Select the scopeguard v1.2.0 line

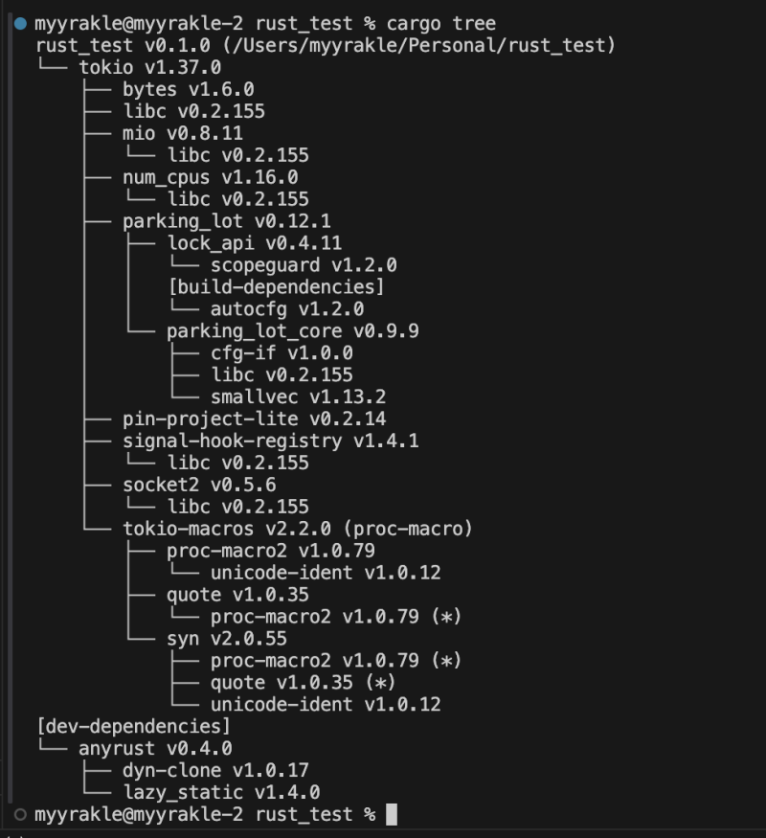pyautogui.click(x=304, y=265)
